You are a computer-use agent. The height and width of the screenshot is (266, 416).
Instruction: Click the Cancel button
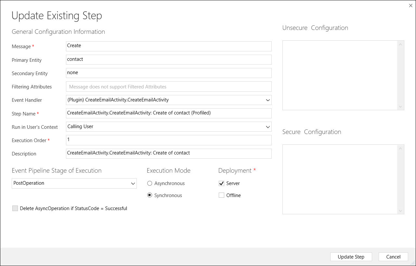click(393, 257)
